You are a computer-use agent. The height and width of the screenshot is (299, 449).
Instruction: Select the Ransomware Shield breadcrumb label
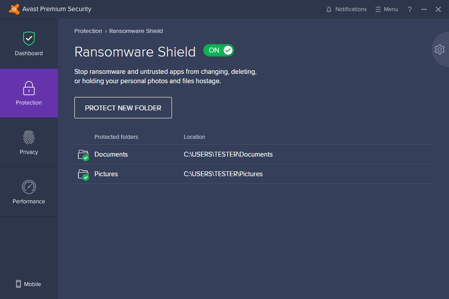pos(136,31)
